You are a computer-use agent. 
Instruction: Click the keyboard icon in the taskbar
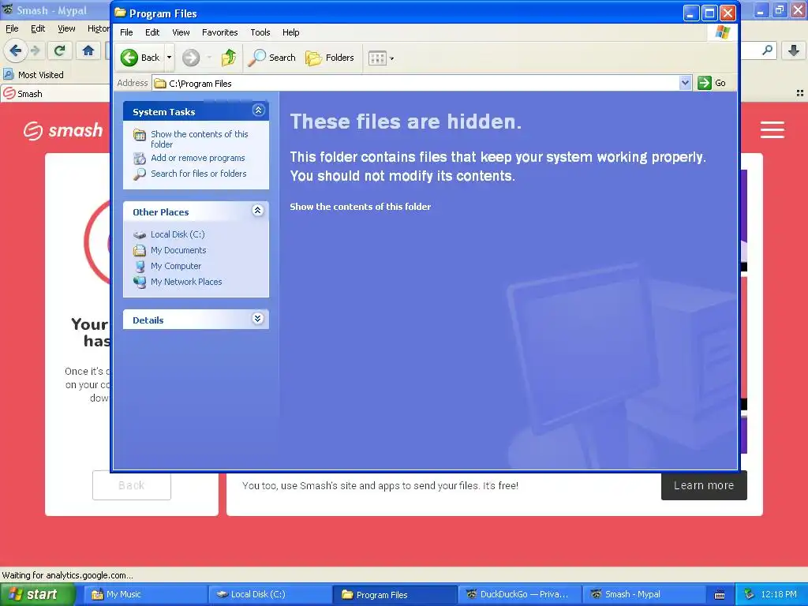(720, 595)
